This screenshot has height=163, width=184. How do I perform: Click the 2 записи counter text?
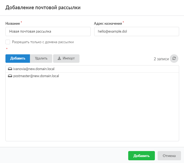(161, 59)
